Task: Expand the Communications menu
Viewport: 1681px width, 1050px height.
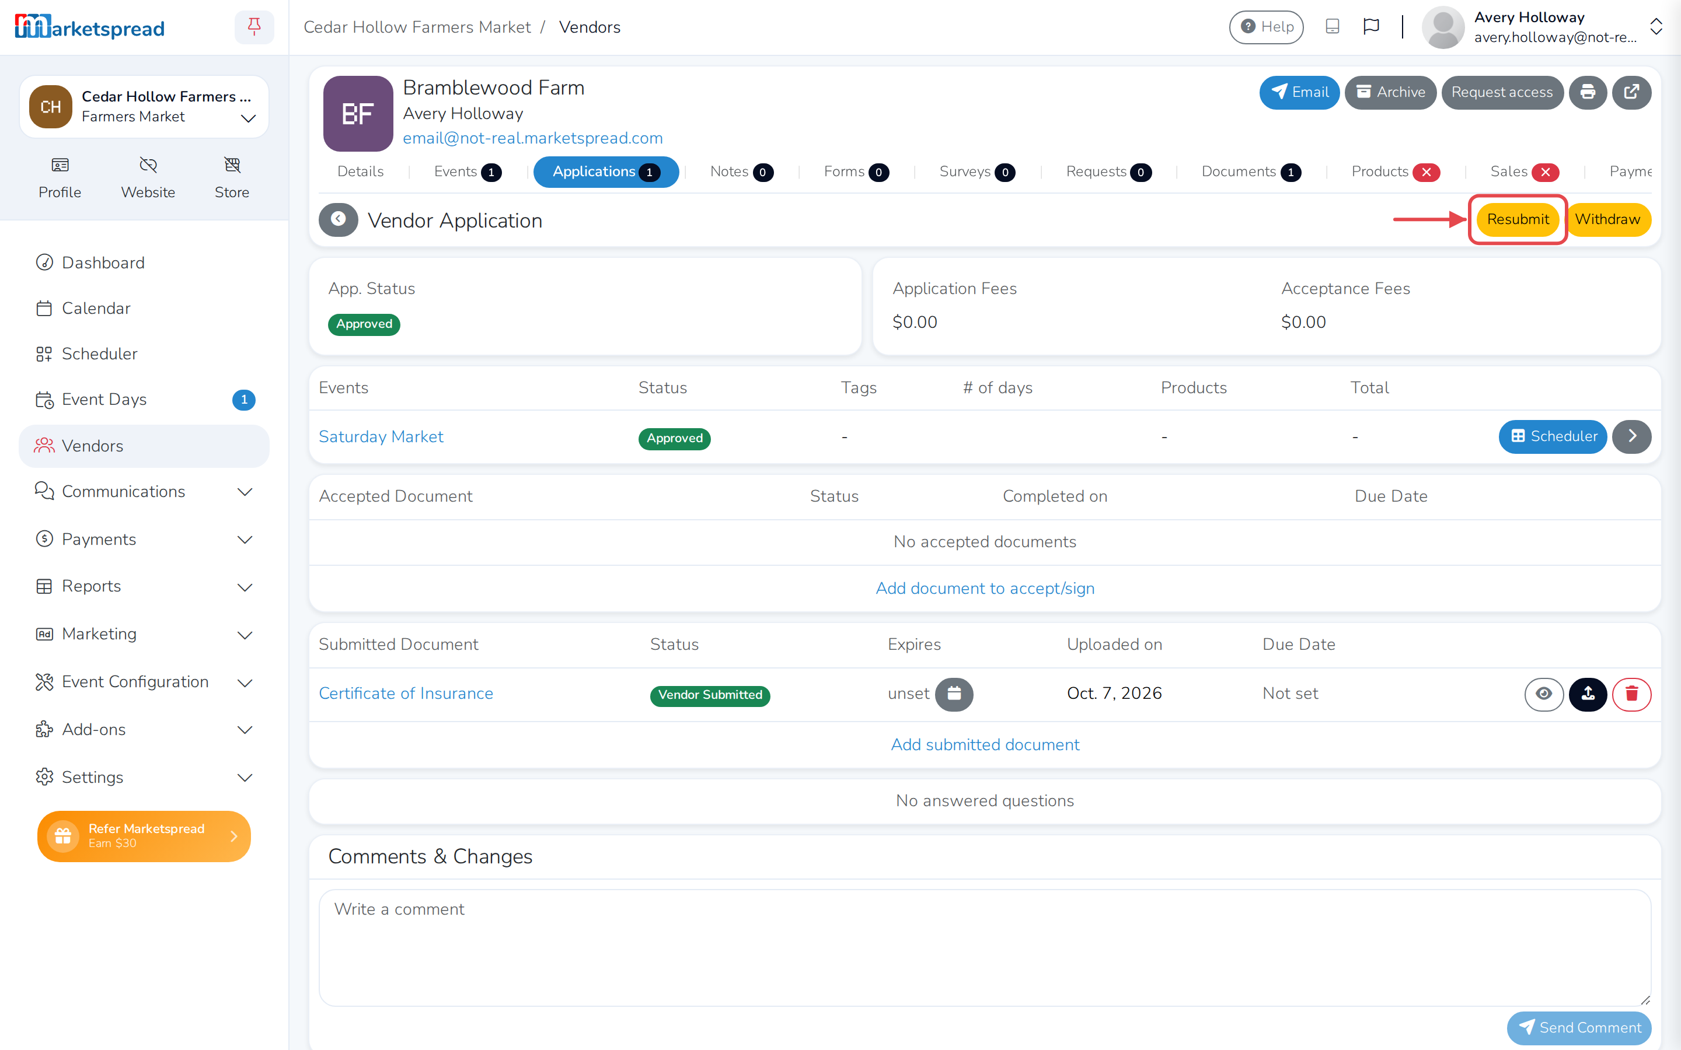Action: [144, 492]
